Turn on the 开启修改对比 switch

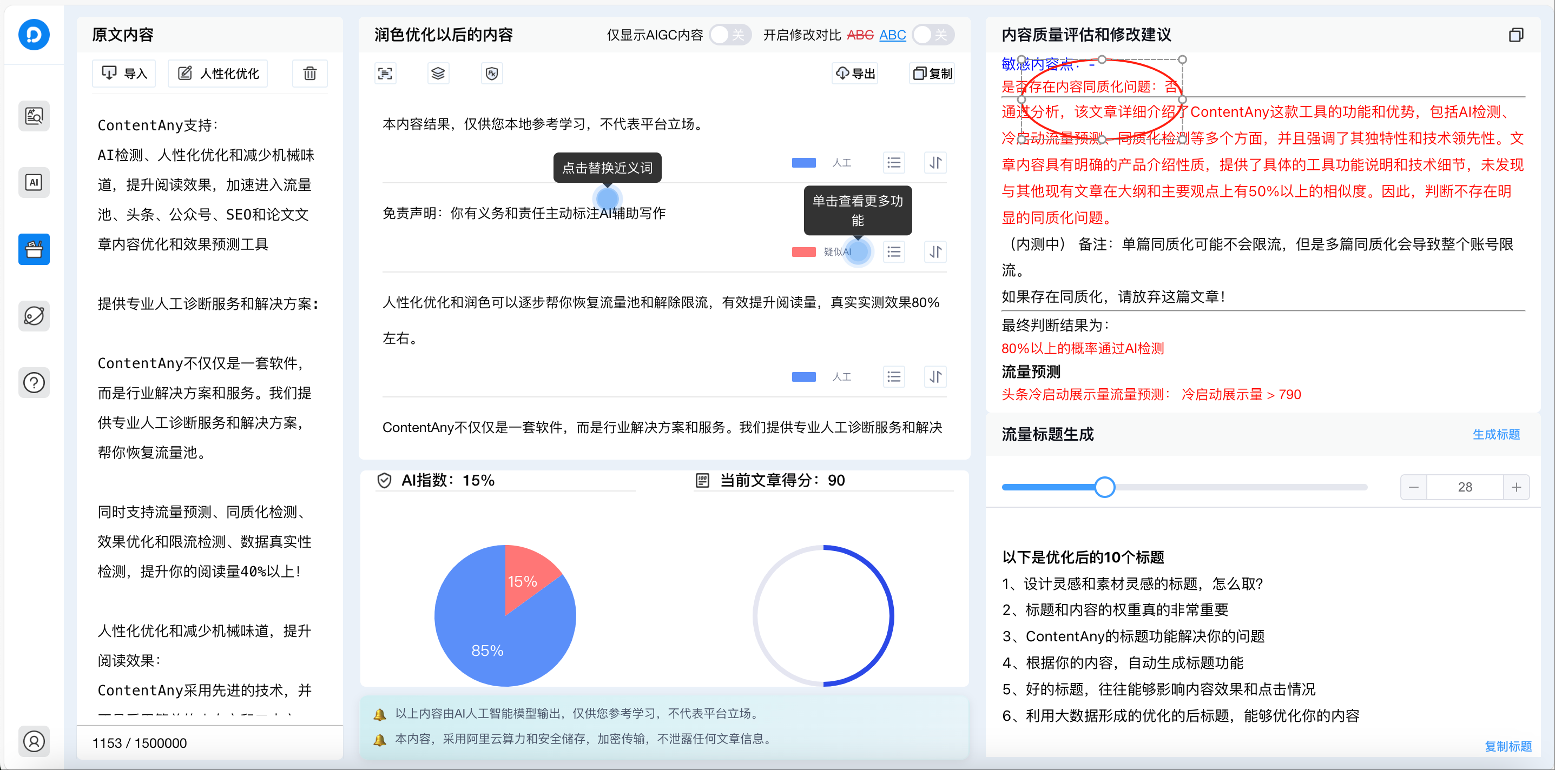point(933,35)
